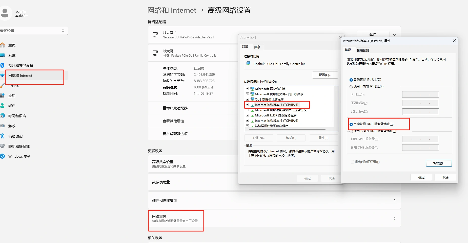Click the search magnifier icon in settings
This screenshot has width=468, height=243.
tap(63, 31)
